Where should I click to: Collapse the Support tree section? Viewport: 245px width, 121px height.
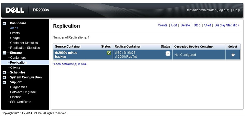click(4, 82)
